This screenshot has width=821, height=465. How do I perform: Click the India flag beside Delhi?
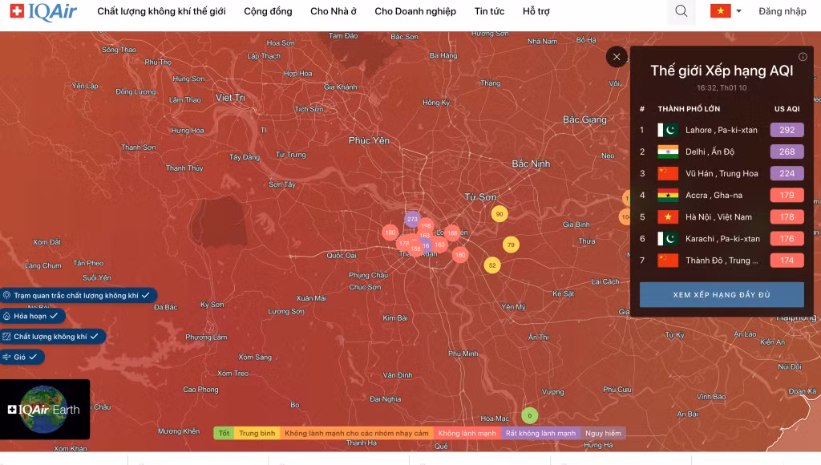click(x=668, y=152)
